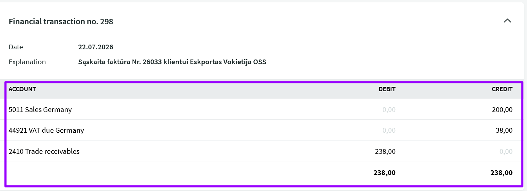The height and width of the screenshot is (191, 527).
Task: Click the 38,00 credit amount for VAT due
Action: coord(504,131)
